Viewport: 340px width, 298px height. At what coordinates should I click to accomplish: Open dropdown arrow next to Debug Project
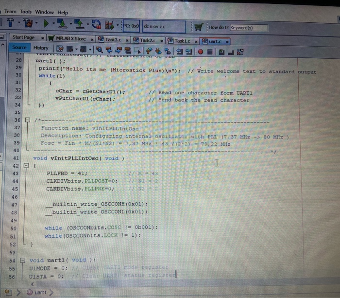pos(118,25)
